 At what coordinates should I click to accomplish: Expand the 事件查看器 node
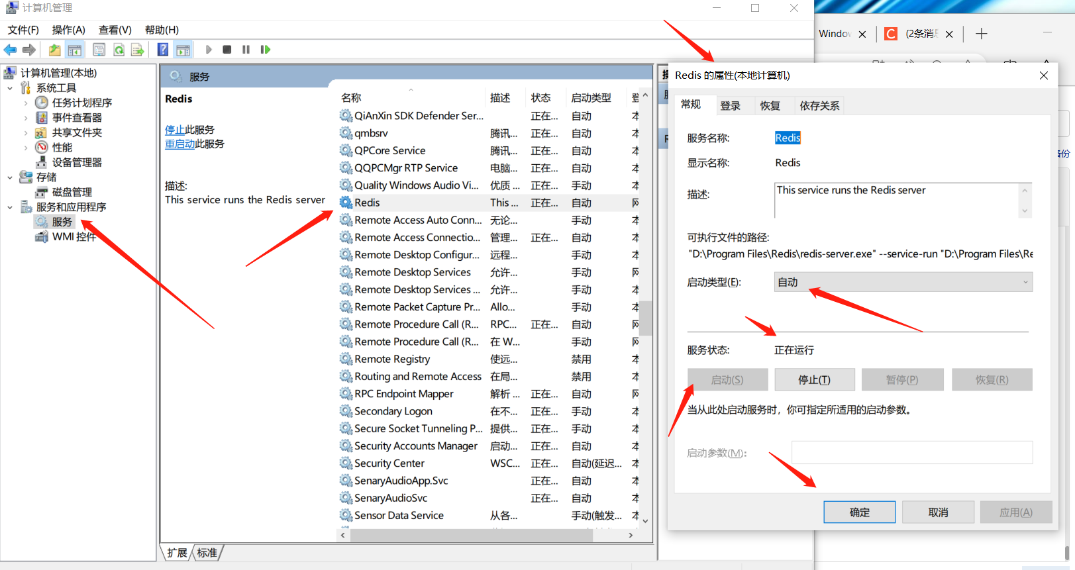(x=26, y=118)
